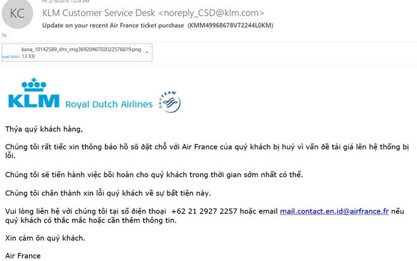Select the sender name KLM Customer Service Desk
The width and height of the screenshot is (417, 261).
(99, 13)
